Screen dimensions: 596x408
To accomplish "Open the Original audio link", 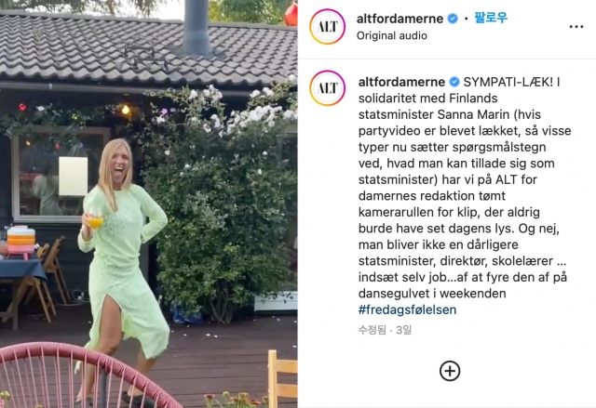I will coord(391,35).
